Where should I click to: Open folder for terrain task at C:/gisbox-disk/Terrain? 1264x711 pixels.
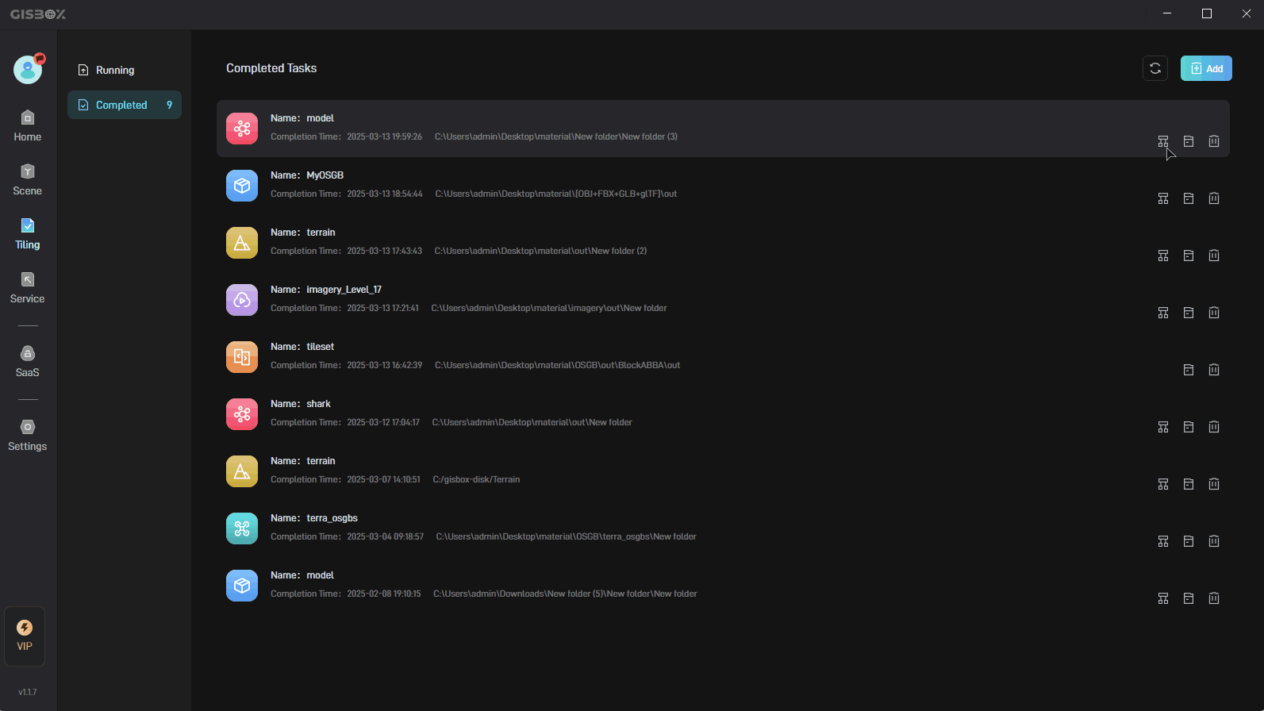tap(1189, 484)
